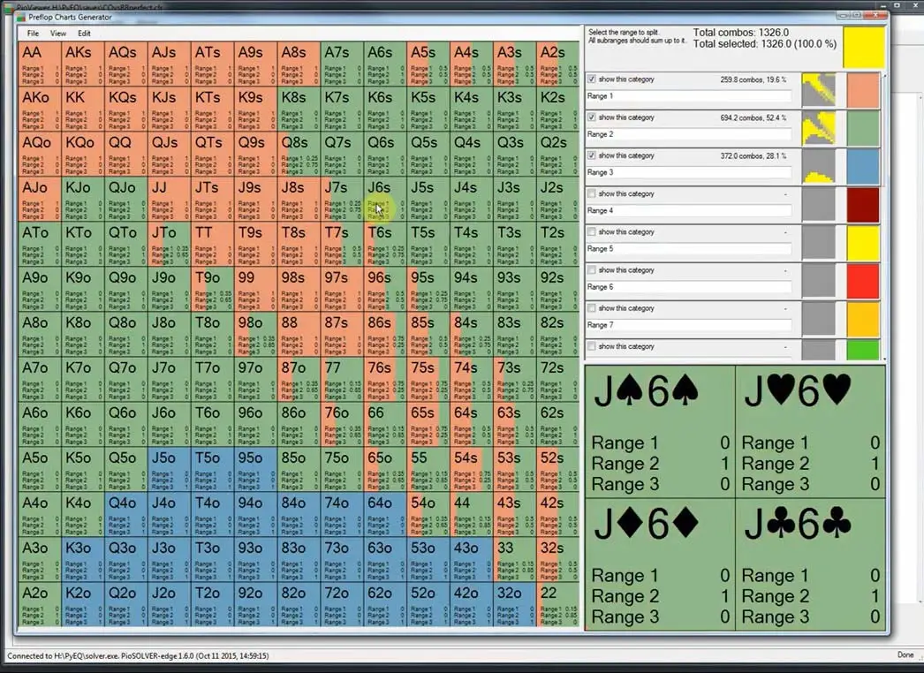Open the View menu
This screenshot has width=924, height=673.
tap(58, 33)
